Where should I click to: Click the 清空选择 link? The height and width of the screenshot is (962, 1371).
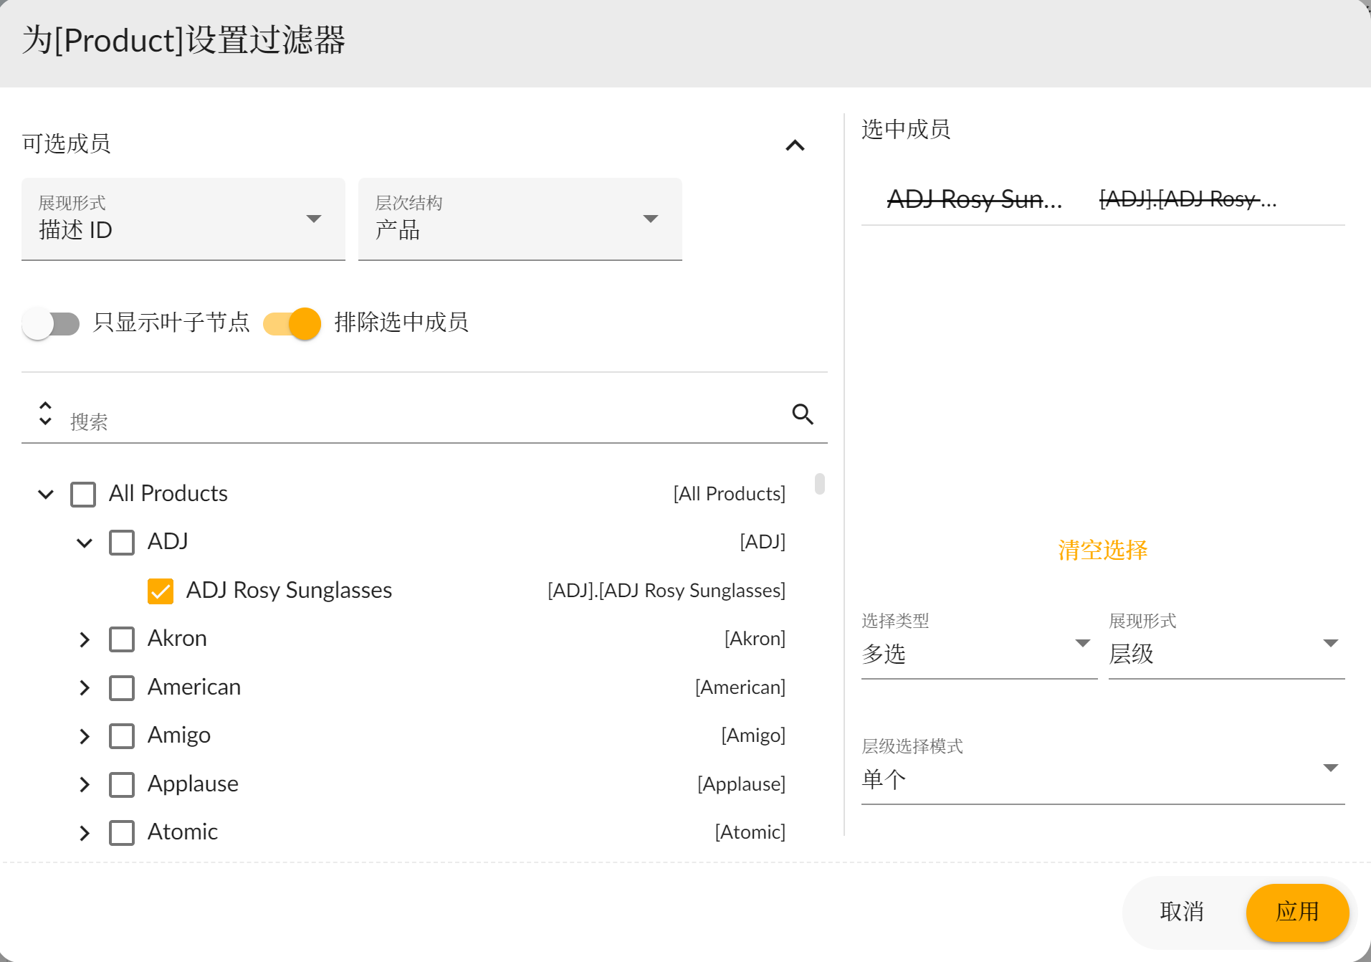[x=1102, y=551]
